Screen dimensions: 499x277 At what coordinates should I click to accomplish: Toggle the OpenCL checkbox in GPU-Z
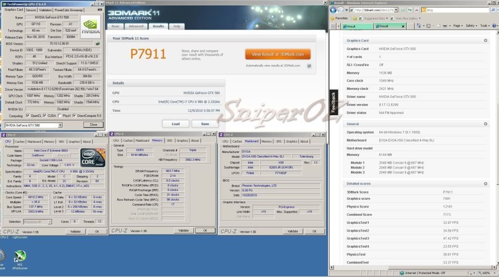coord(28,116)
